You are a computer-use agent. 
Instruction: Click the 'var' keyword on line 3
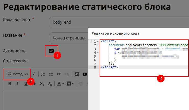click(x=117, y=49)
